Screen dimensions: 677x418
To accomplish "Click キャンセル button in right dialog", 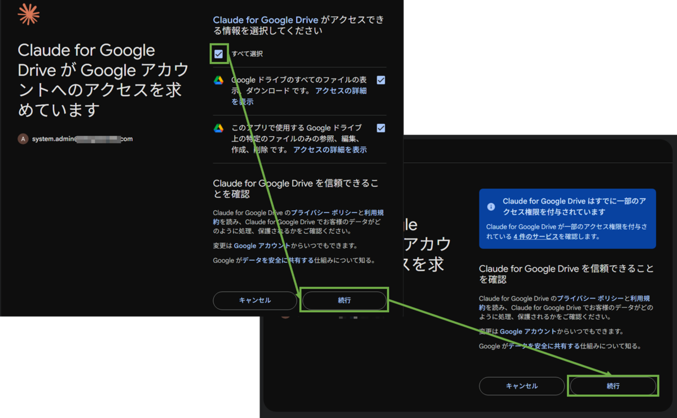I will point(522,386).
